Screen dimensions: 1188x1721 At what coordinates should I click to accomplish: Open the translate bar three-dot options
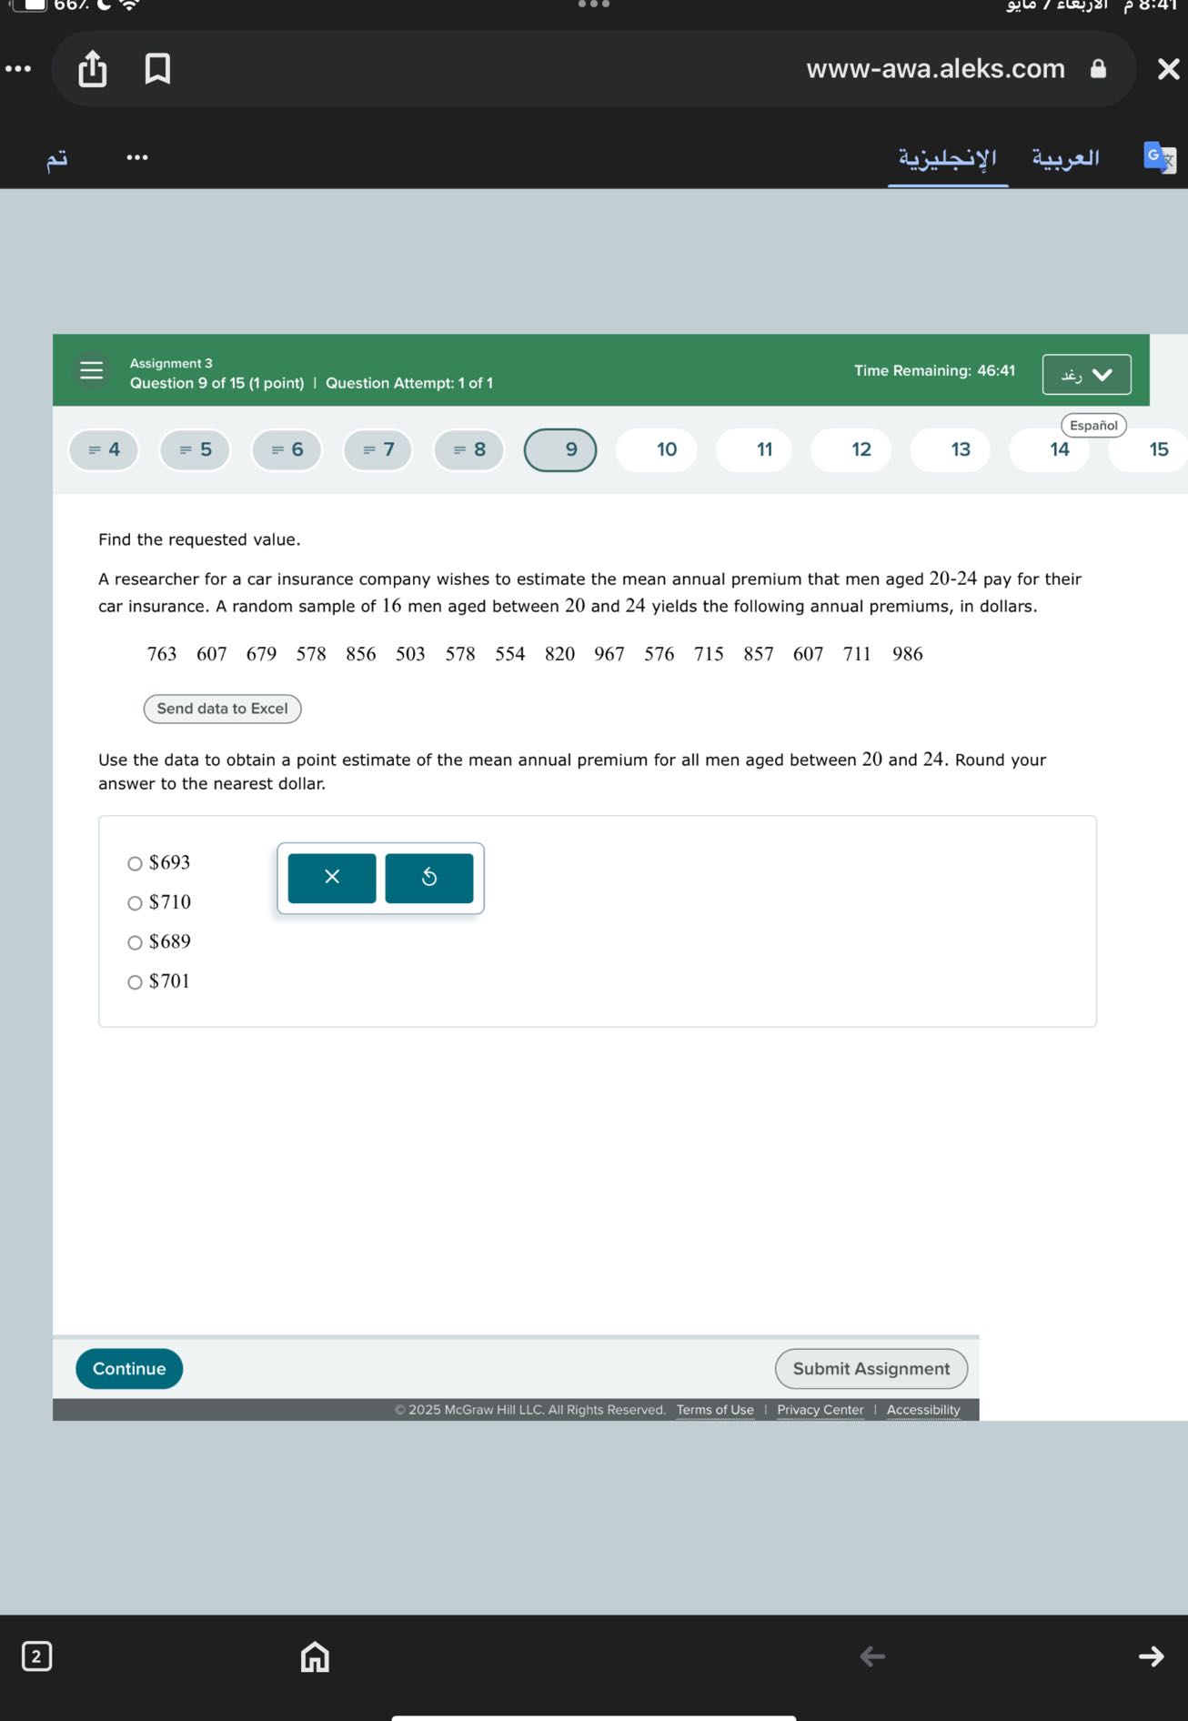[x=137, y=157]
